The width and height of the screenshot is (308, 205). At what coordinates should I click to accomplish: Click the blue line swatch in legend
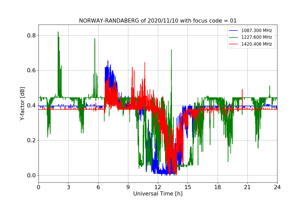[x=234, y=31]
